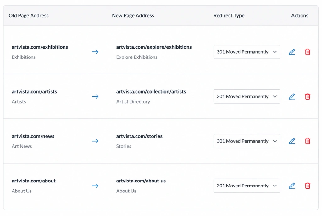Select new address artvista.com/stories
This screenshot has height=216, width=322.
coord(139,136)
